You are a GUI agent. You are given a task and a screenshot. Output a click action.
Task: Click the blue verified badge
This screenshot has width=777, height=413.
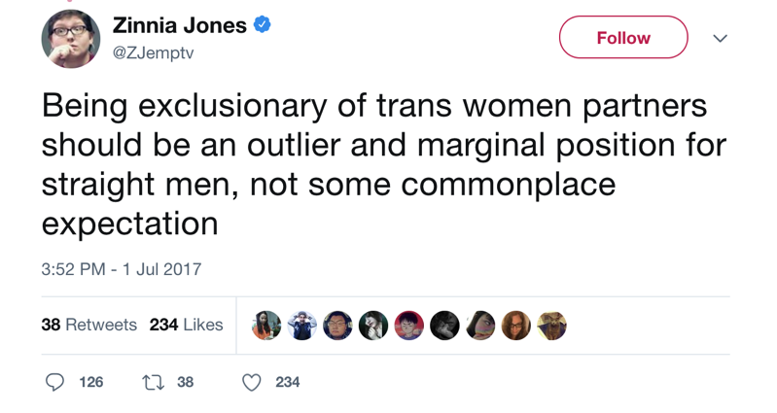point(263,23)
